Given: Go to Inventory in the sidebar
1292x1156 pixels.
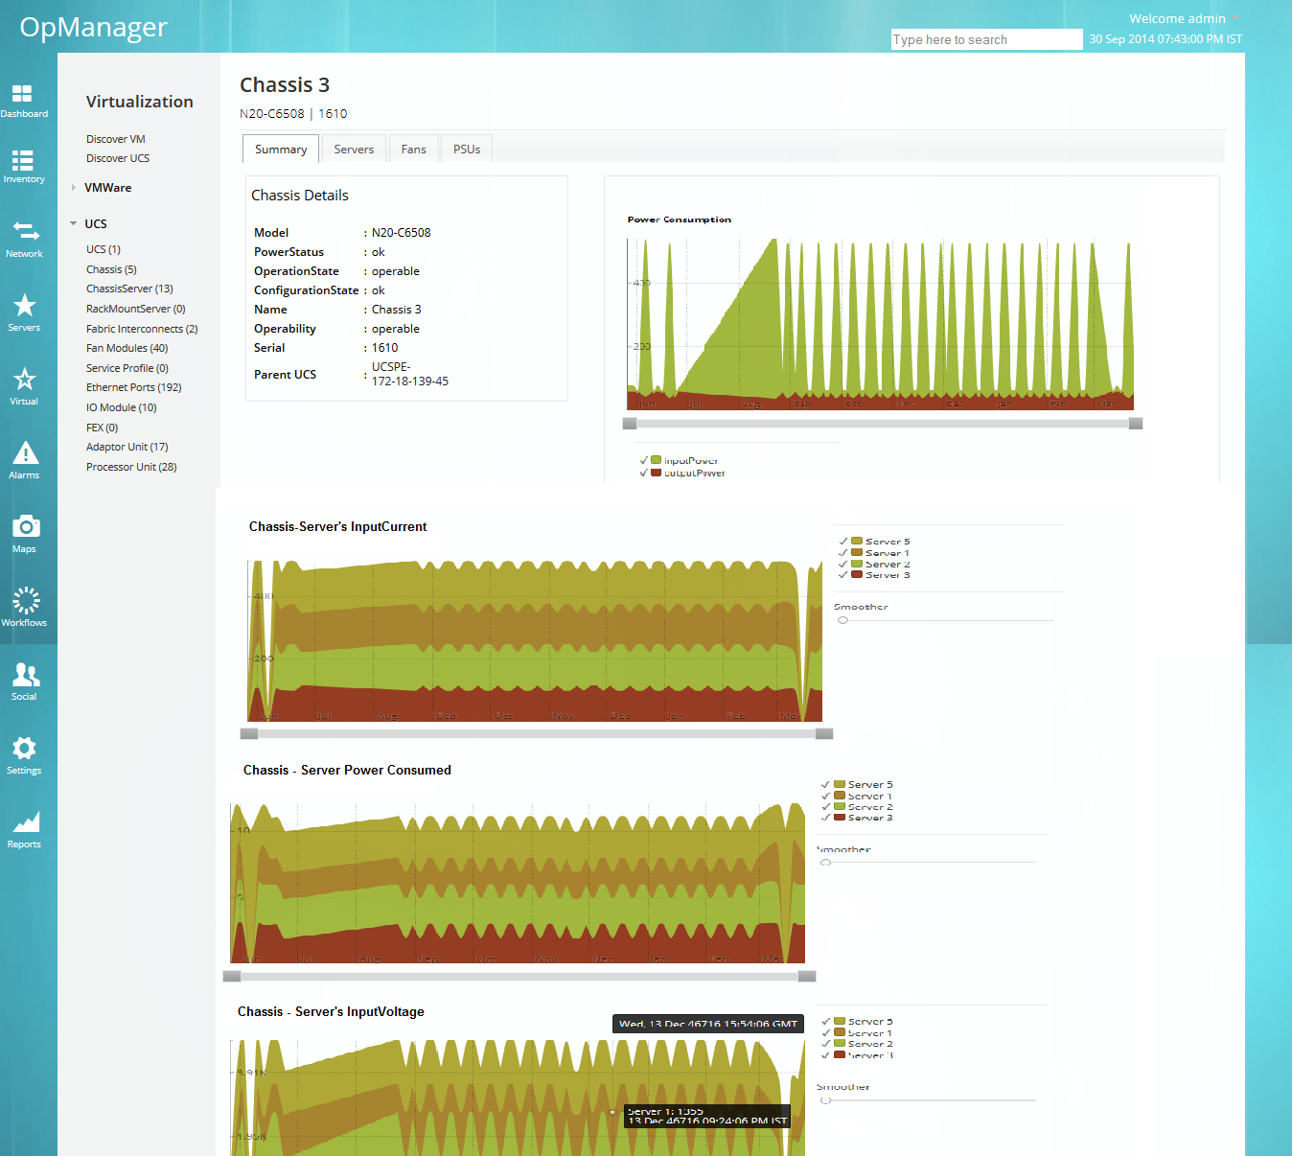Looking at the screenshot, I should click(x=23, y=160).
